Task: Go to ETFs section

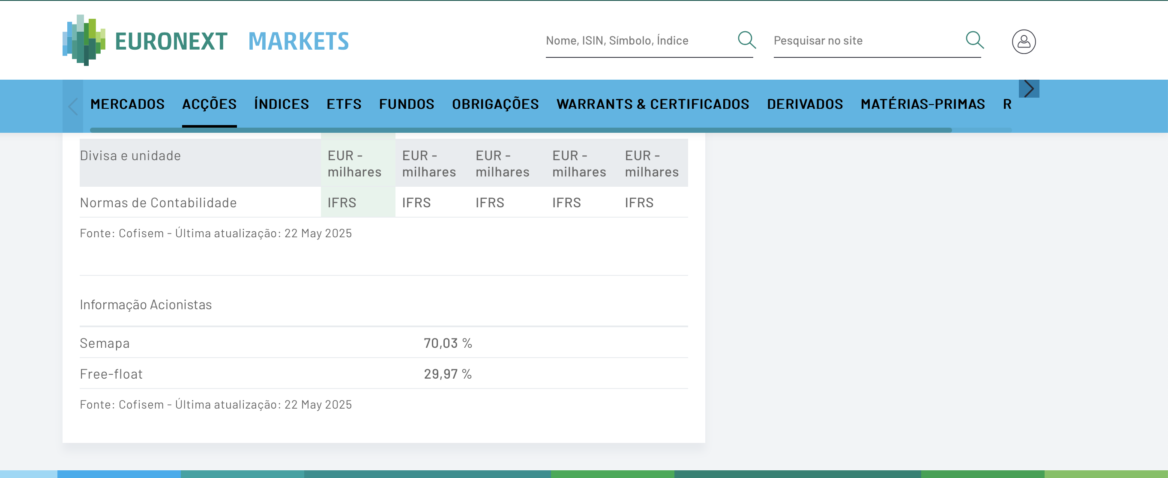Action: pos(344,104)
